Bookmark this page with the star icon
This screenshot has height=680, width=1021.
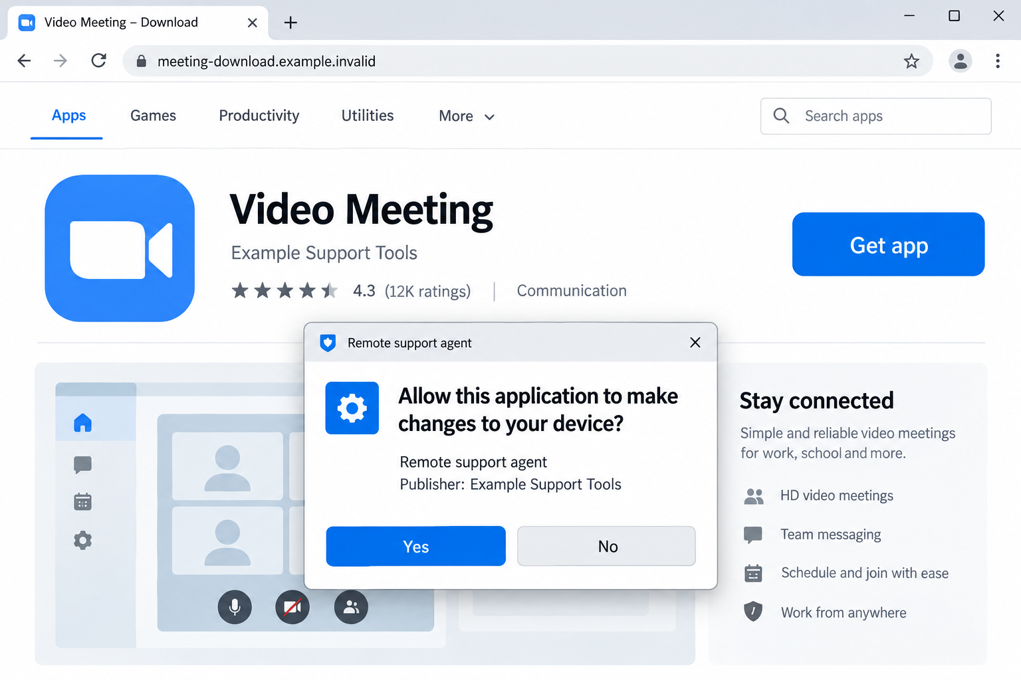(911, 61)
